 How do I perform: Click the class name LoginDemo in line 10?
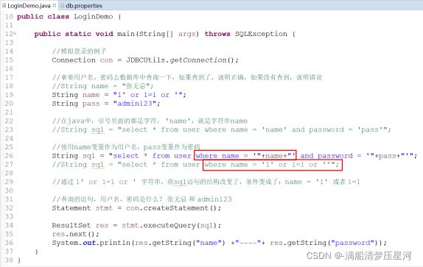point(94,16)
